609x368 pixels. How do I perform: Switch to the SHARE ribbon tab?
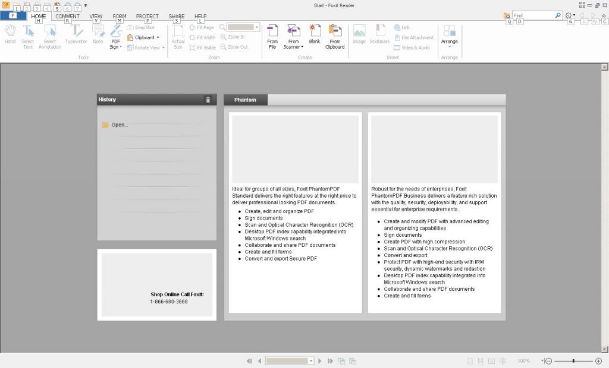tap(177, 16)
